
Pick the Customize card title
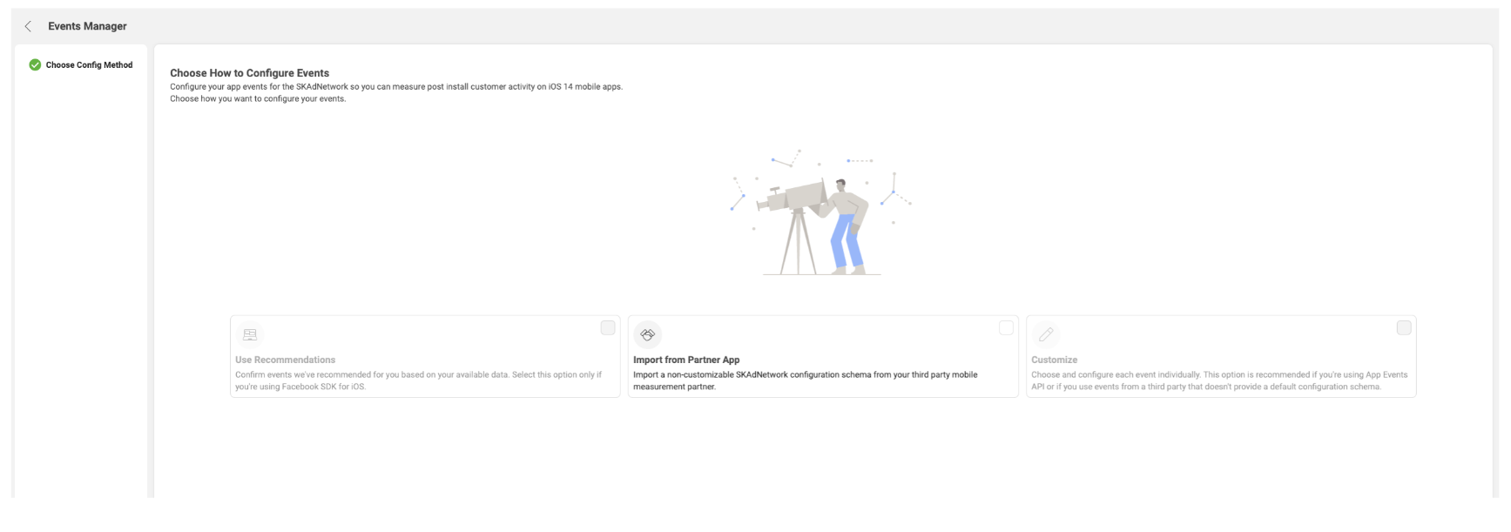click(x=1054, y=360)
